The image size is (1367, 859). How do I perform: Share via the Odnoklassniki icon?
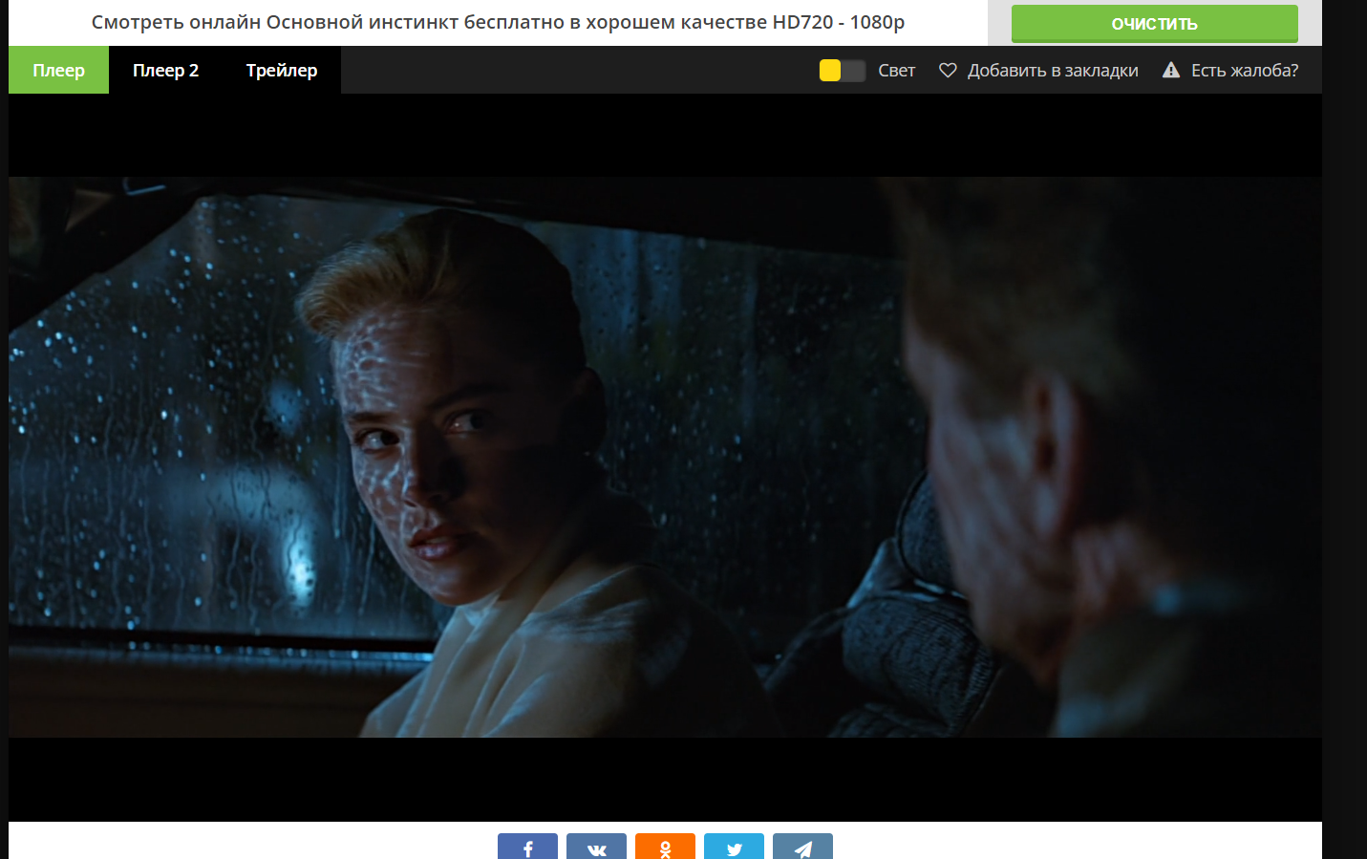(x=665, y=847)
